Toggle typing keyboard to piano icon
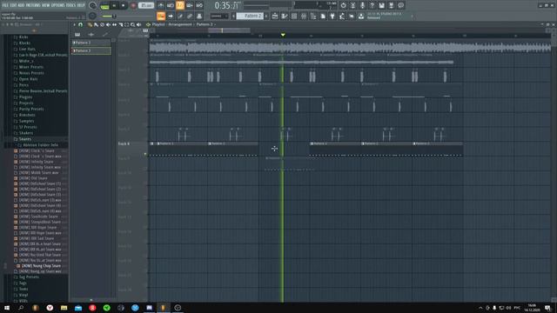Image resolution: width=557 pixels, height=313 pixels. tap(161, 16)
